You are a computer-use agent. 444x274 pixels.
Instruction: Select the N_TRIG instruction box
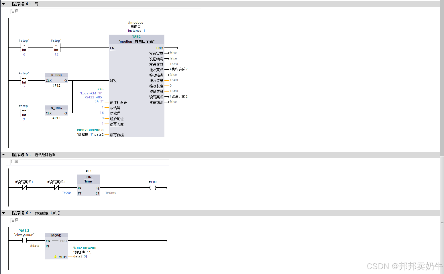56,111
